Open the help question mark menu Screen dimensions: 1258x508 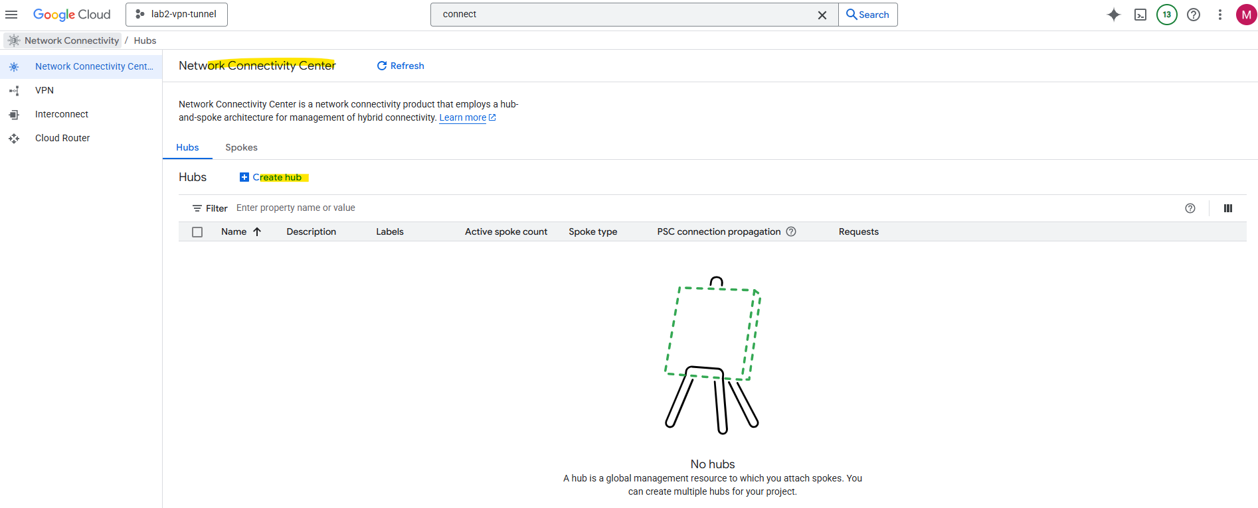tap(1194, 15)
